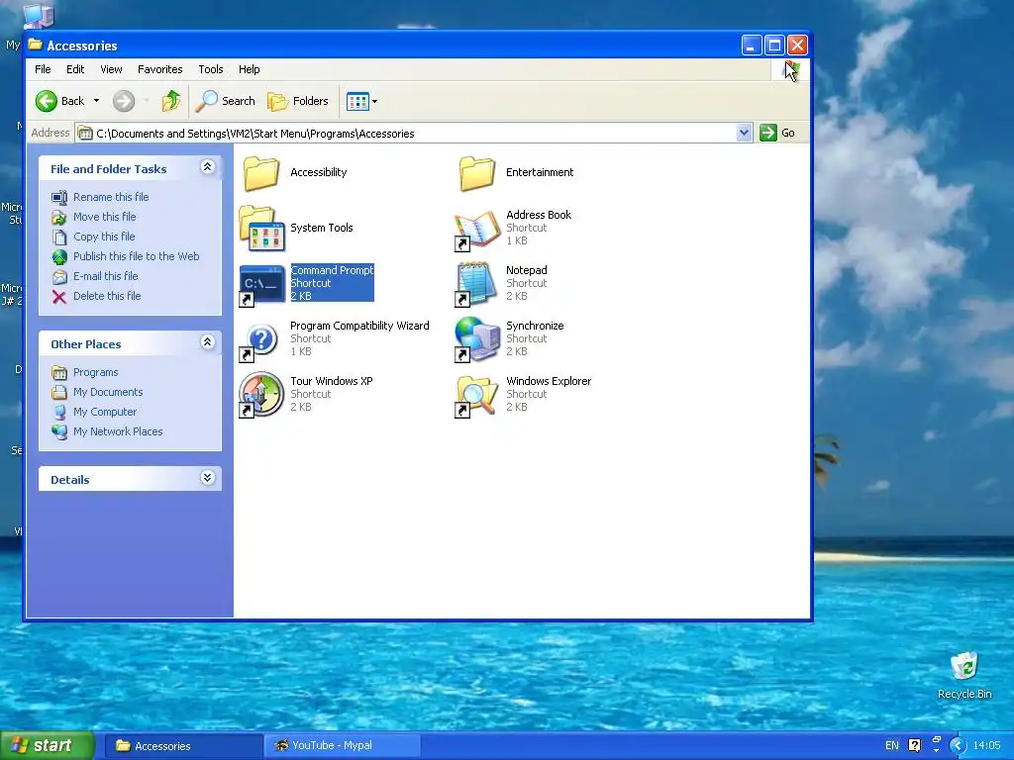Select the Windows Explorer shortcut icon
Screen dimensions: 1014x760
pyautogui.click(x=477, y=395)
